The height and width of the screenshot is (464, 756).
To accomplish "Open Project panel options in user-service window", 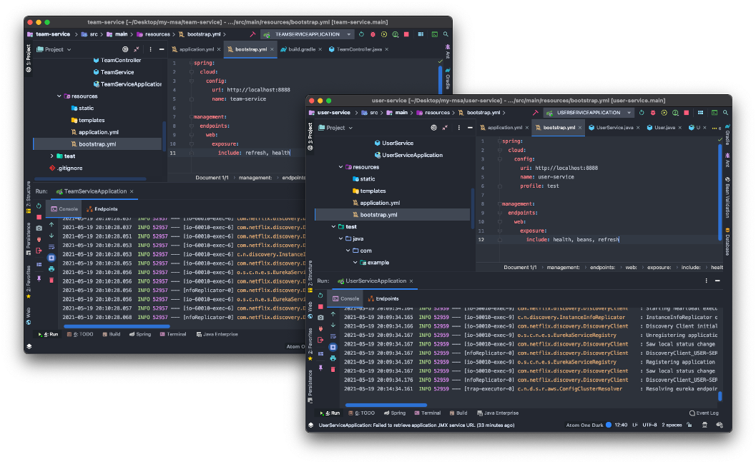I will pyautogui.click(x=458, y=128).
